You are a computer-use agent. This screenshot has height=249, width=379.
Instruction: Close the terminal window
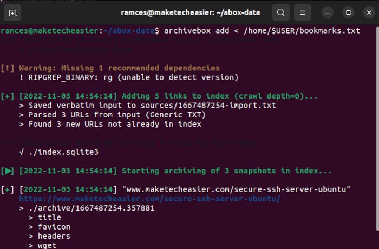point(369,12)
